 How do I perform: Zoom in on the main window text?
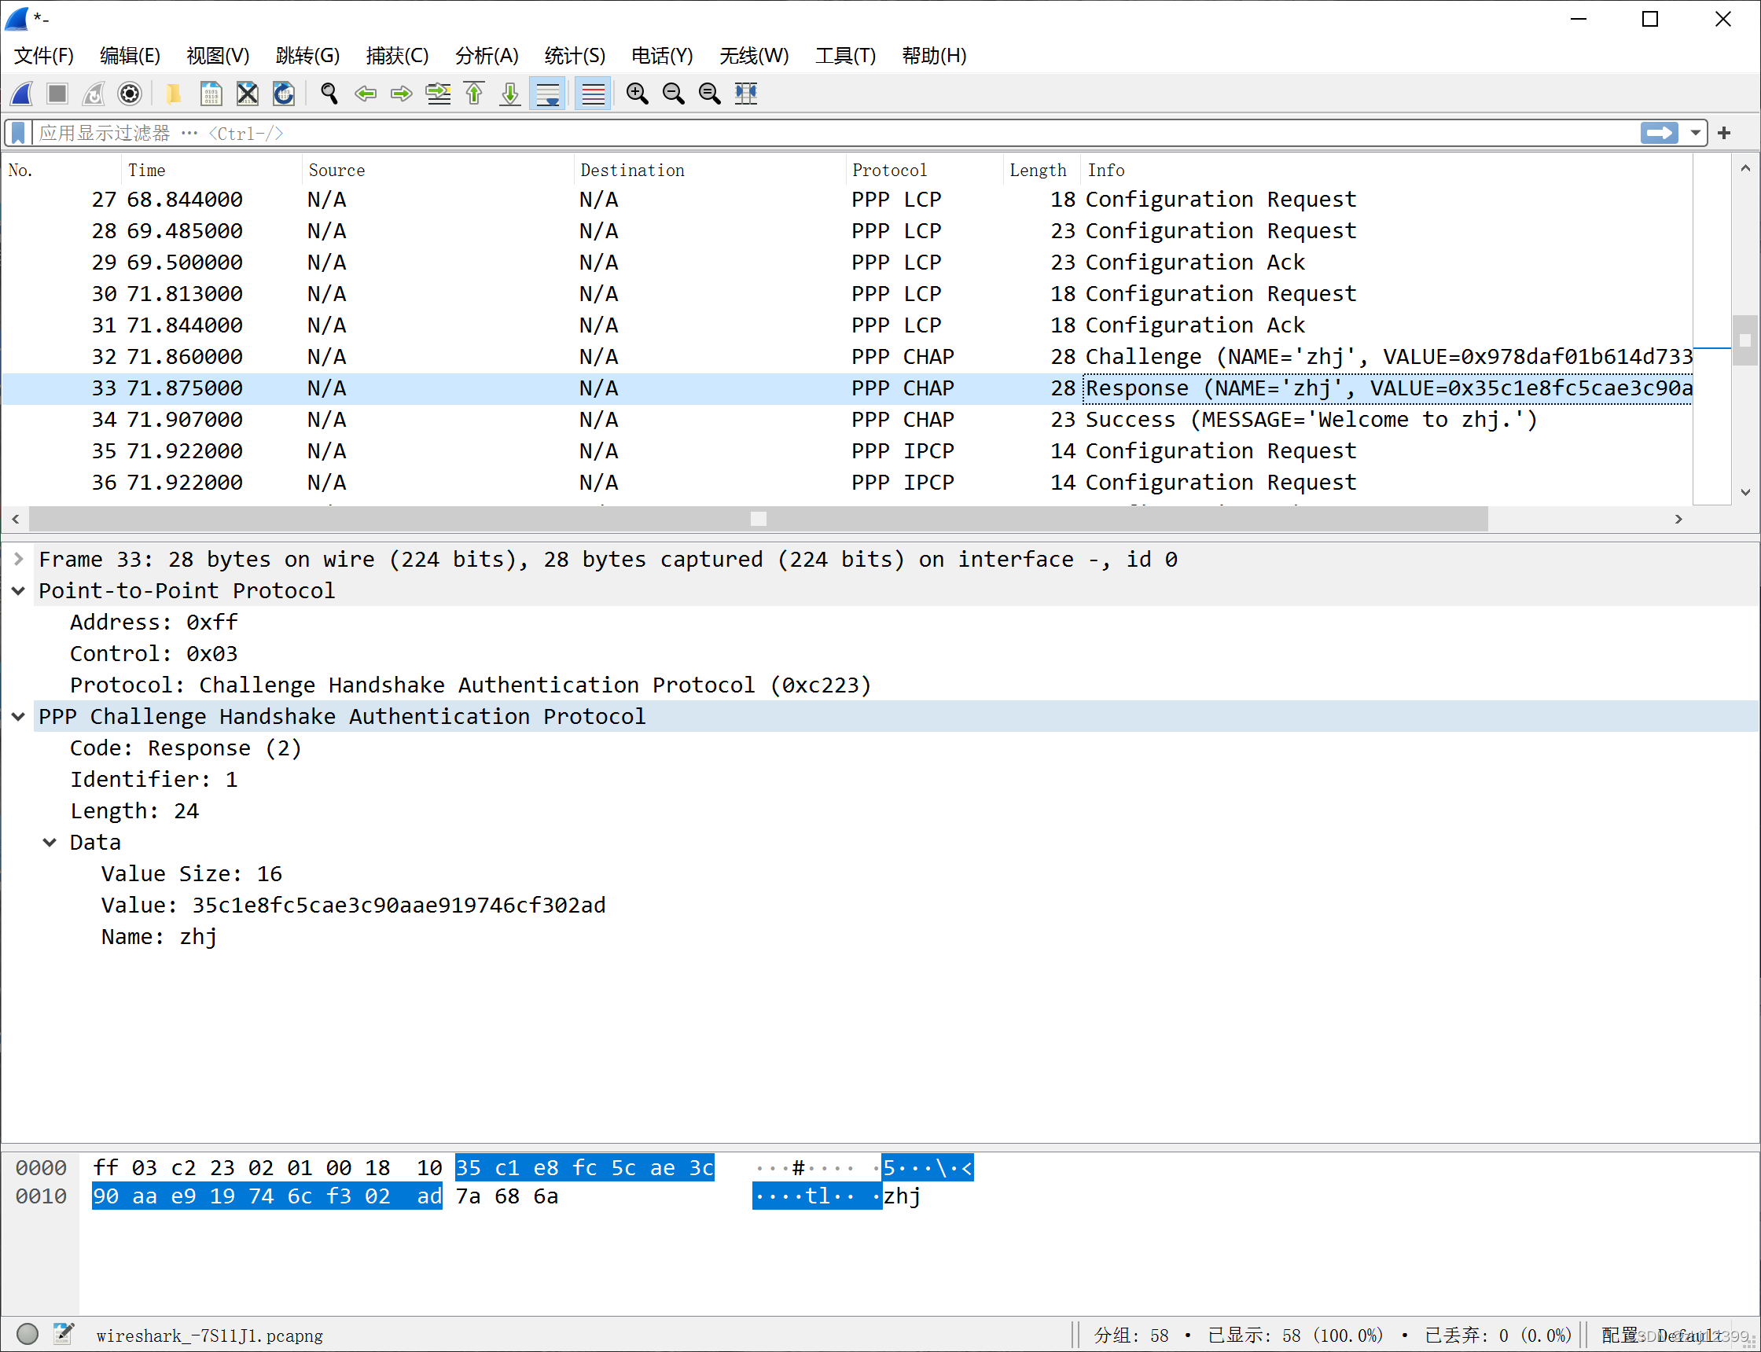tap(637, 94)
